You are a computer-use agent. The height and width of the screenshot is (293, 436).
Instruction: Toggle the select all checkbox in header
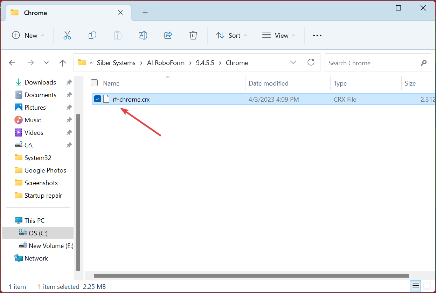(94, 83)
